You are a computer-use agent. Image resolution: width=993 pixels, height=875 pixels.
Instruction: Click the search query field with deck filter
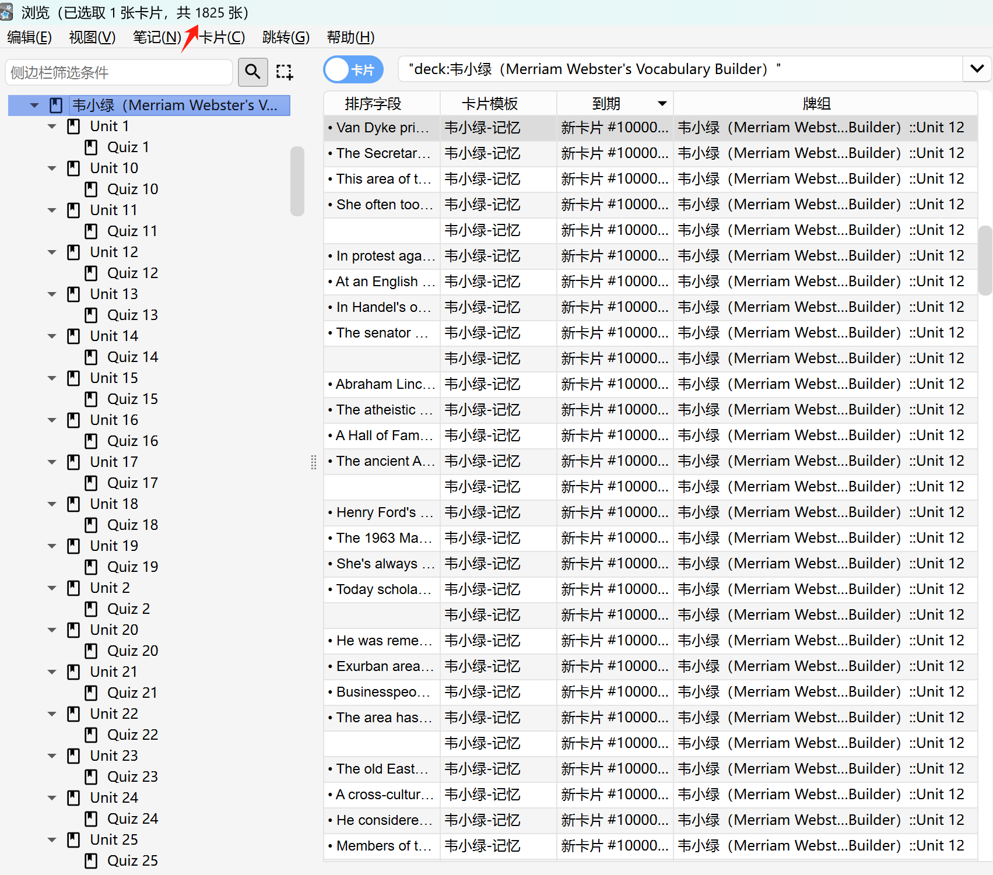click(680, 69)
